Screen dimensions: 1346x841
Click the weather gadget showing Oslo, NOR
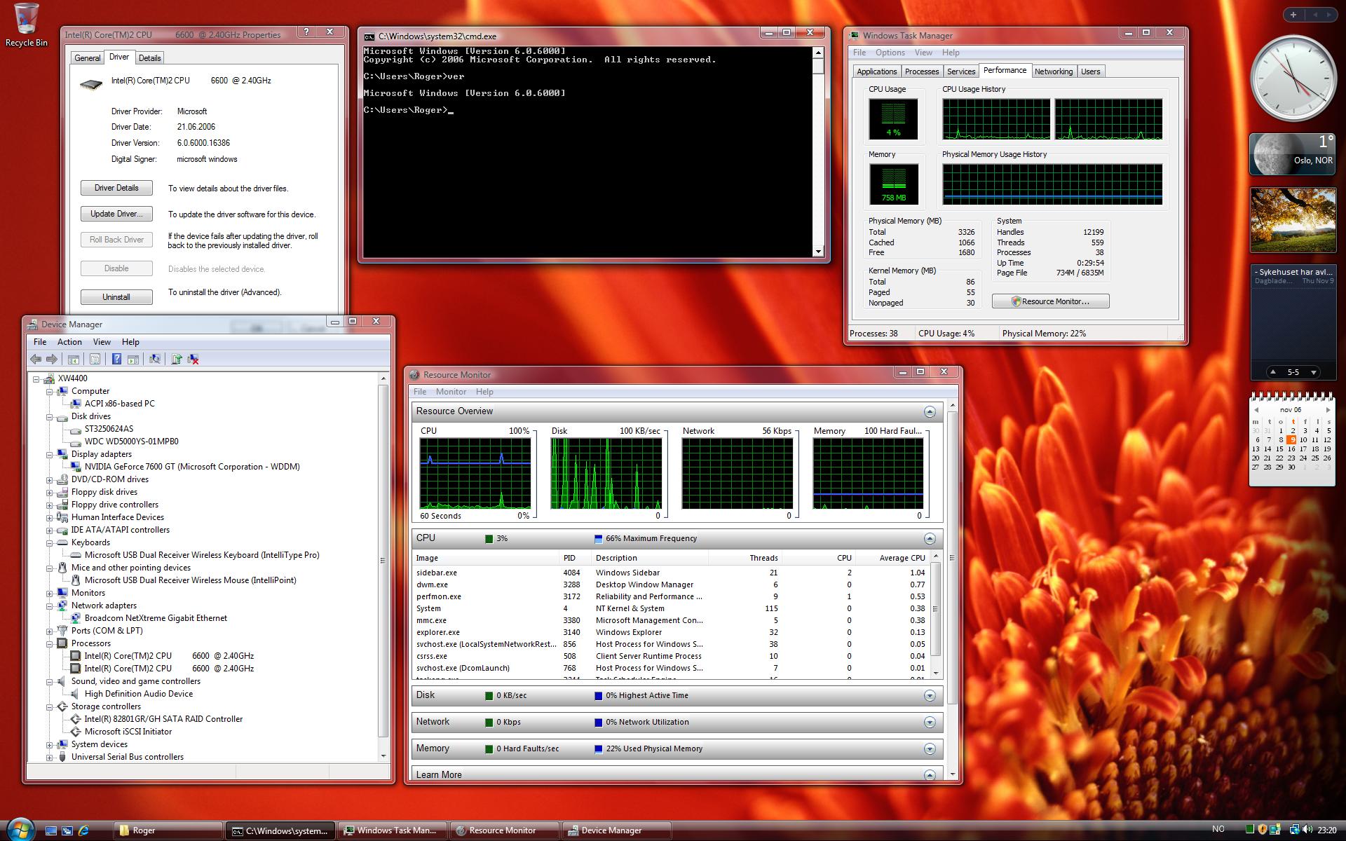click(1293, 154)
